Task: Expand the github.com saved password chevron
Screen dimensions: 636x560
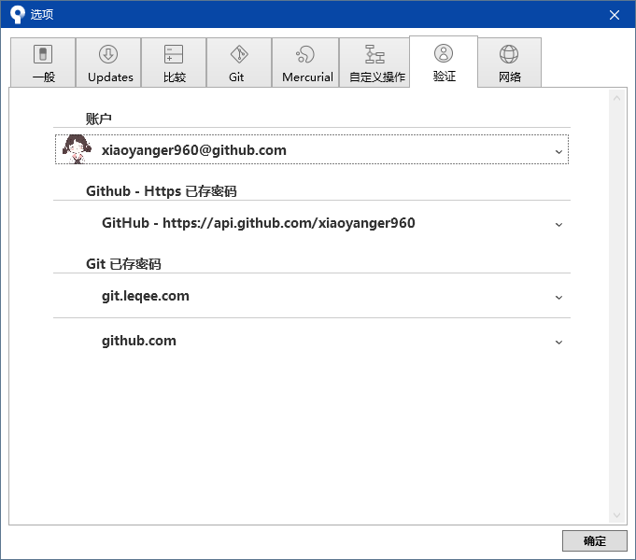Action: tap(558, 343)
